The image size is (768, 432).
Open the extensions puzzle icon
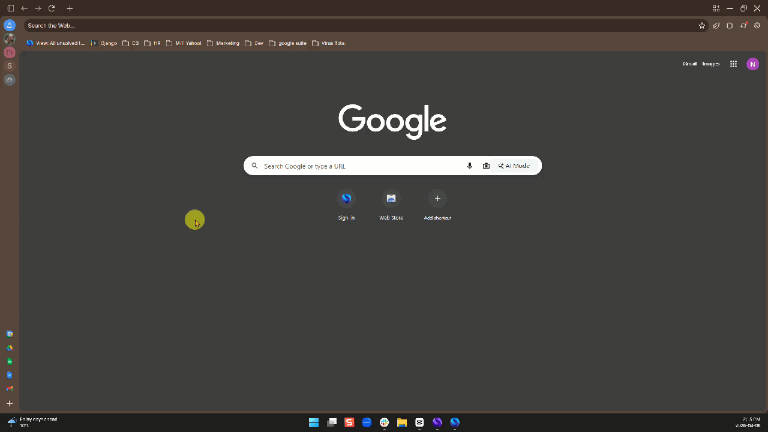tap(730, 26)
